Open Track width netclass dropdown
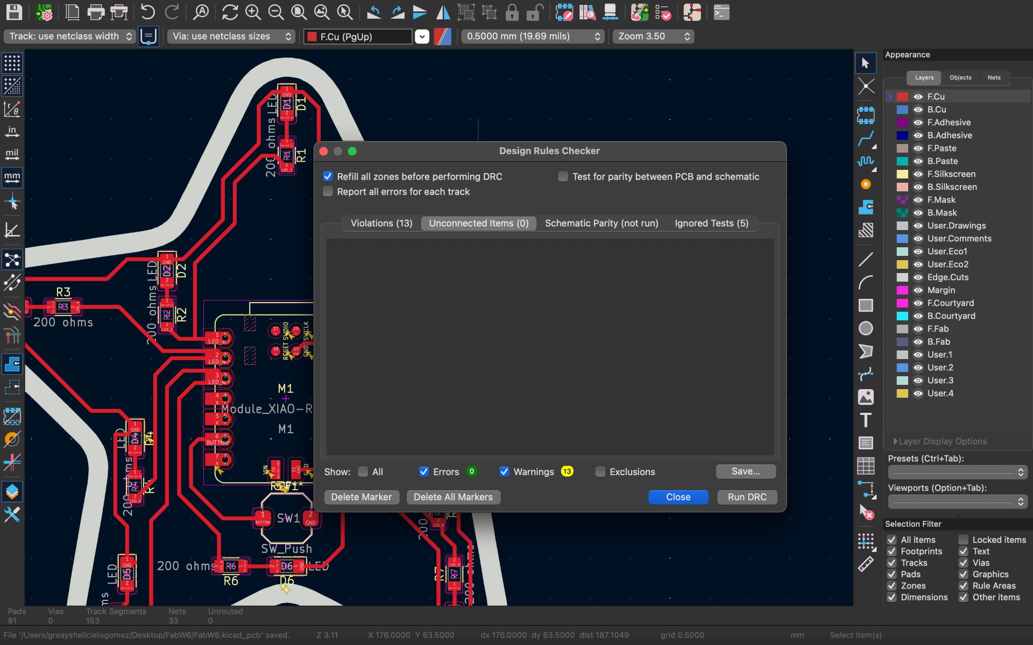 pyautogui.click(x=70, y=36)
